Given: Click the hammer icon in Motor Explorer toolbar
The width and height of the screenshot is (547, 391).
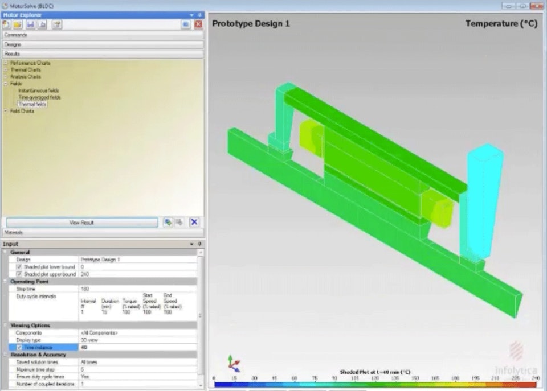Looking at the screenshot, I should [57, 24].
